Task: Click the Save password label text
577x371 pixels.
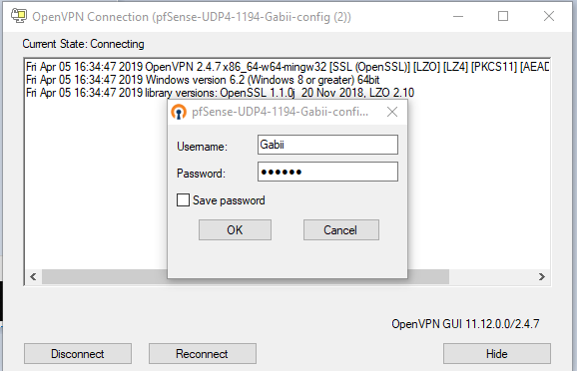Action: click(229, 200)
